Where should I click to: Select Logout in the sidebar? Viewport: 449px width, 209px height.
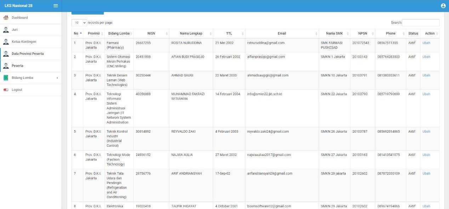(31, 90)
